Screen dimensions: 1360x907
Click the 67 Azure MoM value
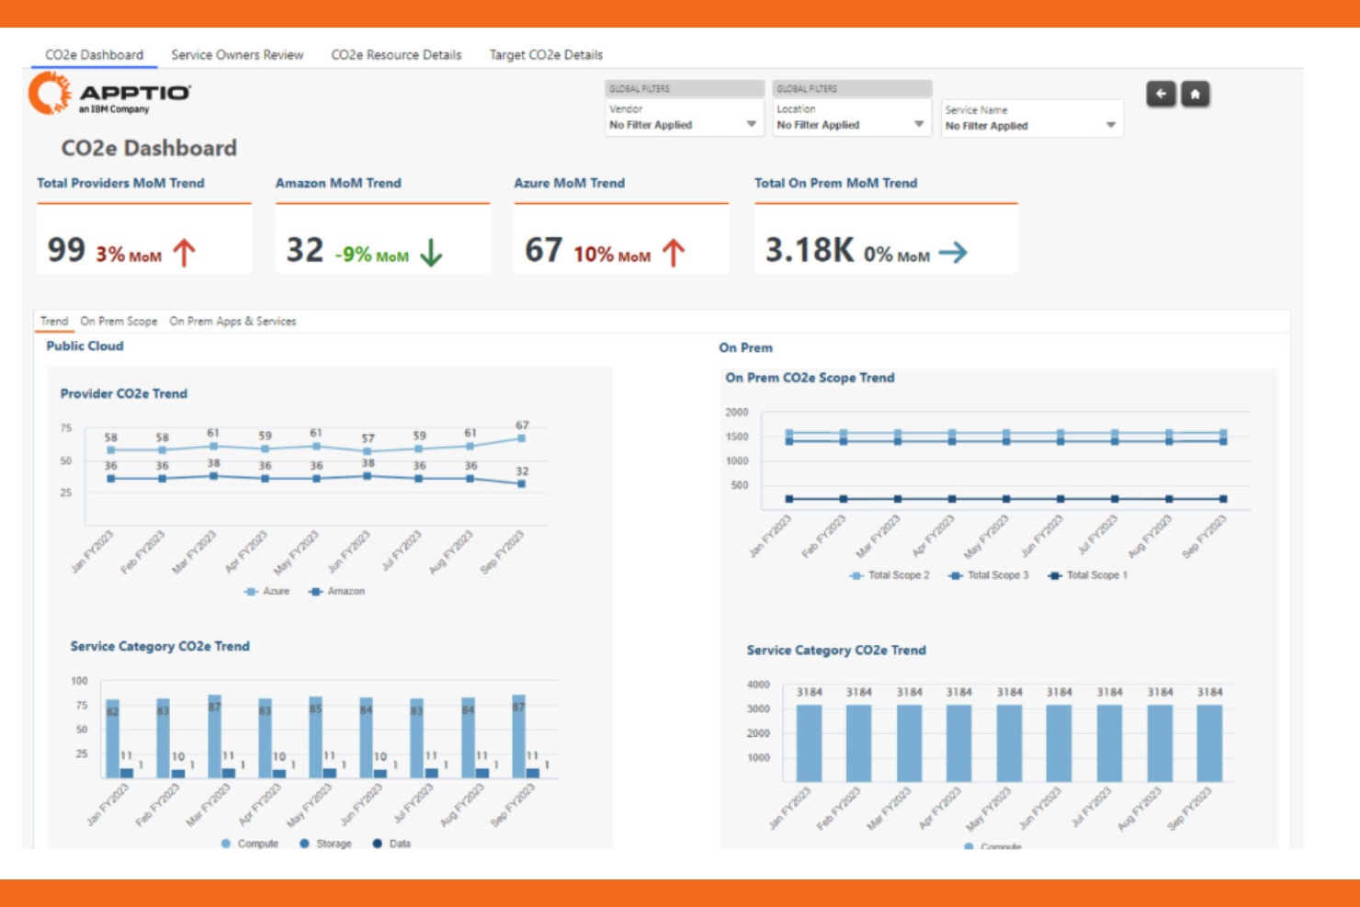click(543, 250)
